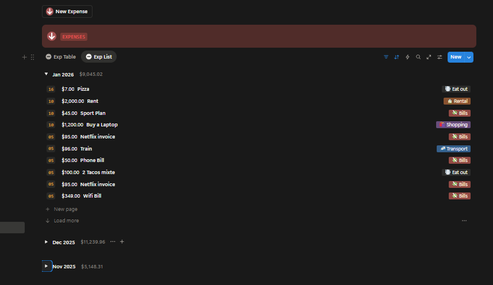Open the Rent expense entry

[93, 101]
